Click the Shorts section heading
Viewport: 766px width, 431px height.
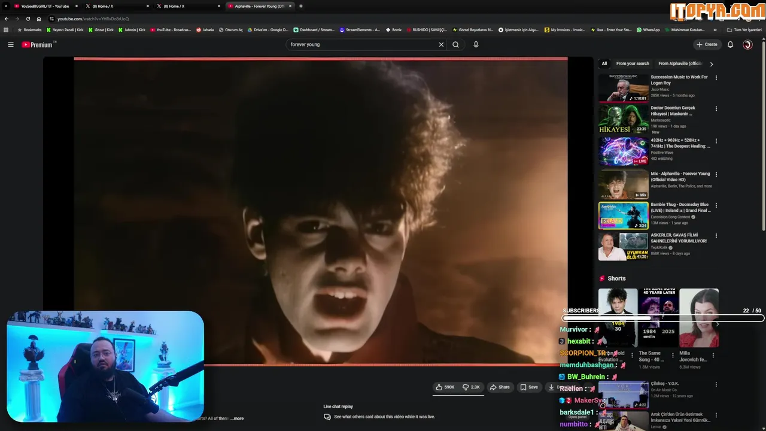[x=616, y=278]
